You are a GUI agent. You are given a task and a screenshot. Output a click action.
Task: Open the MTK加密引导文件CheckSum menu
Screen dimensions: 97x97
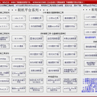coord(27,5)
